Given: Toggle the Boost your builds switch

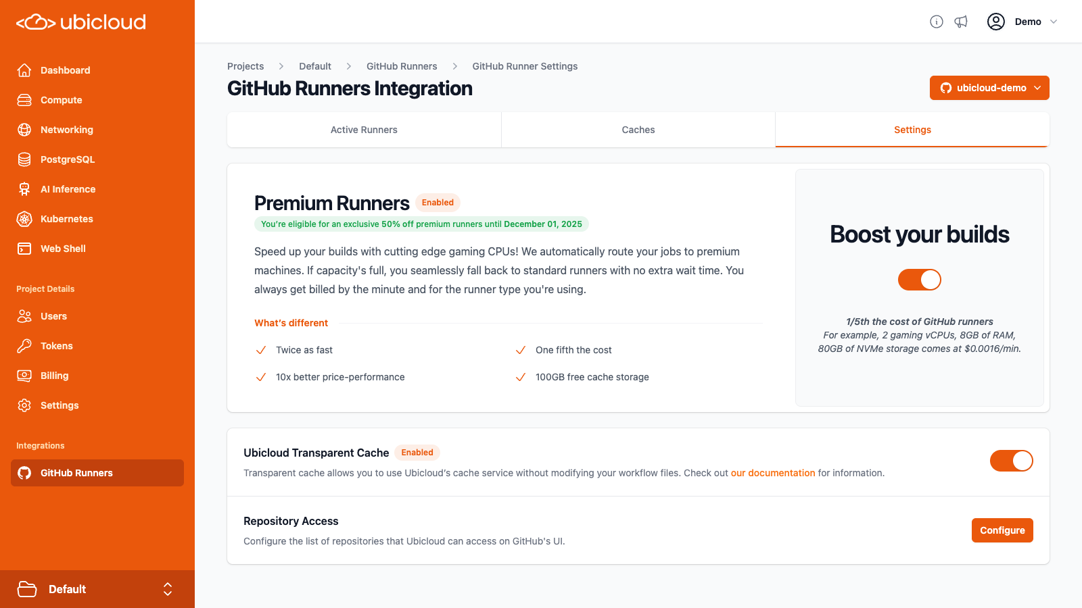Looking at the screenshot, I should click(919, 279).
